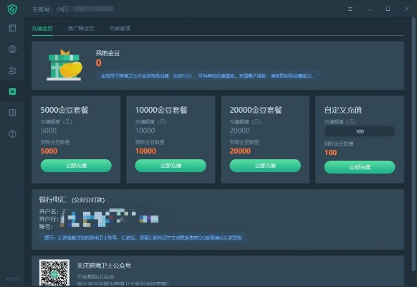Viewport: 417px width, 287px height.
Task: Click the 主账号 label in title bar
Action: click(x=42, y=9)
